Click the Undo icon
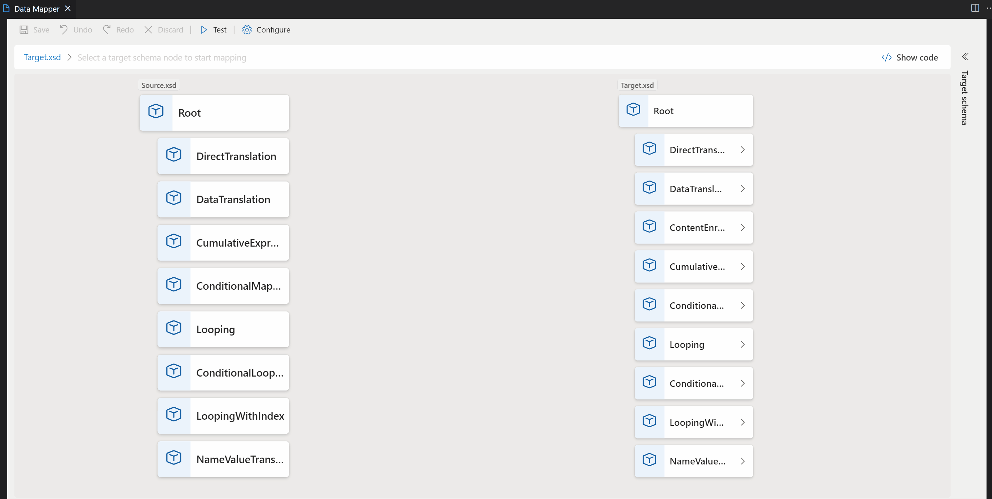992x499 pixels. (64, 30)
